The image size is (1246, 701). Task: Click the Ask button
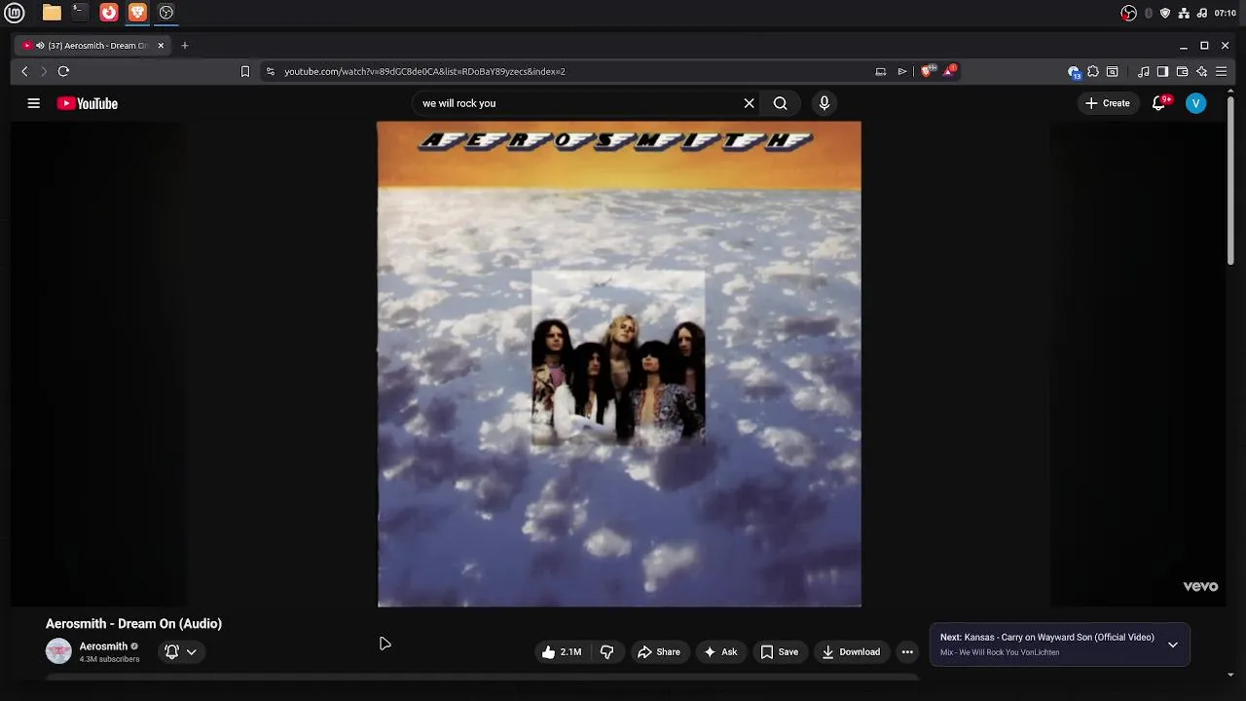720,652
